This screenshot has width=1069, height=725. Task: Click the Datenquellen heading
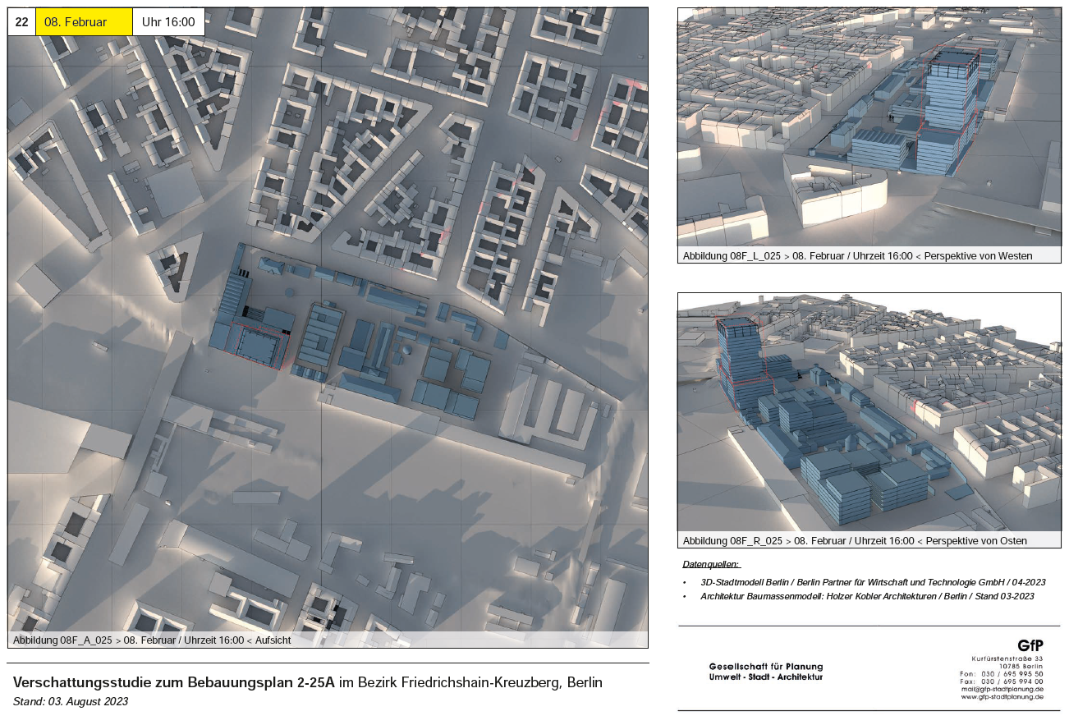pos(711,565)
